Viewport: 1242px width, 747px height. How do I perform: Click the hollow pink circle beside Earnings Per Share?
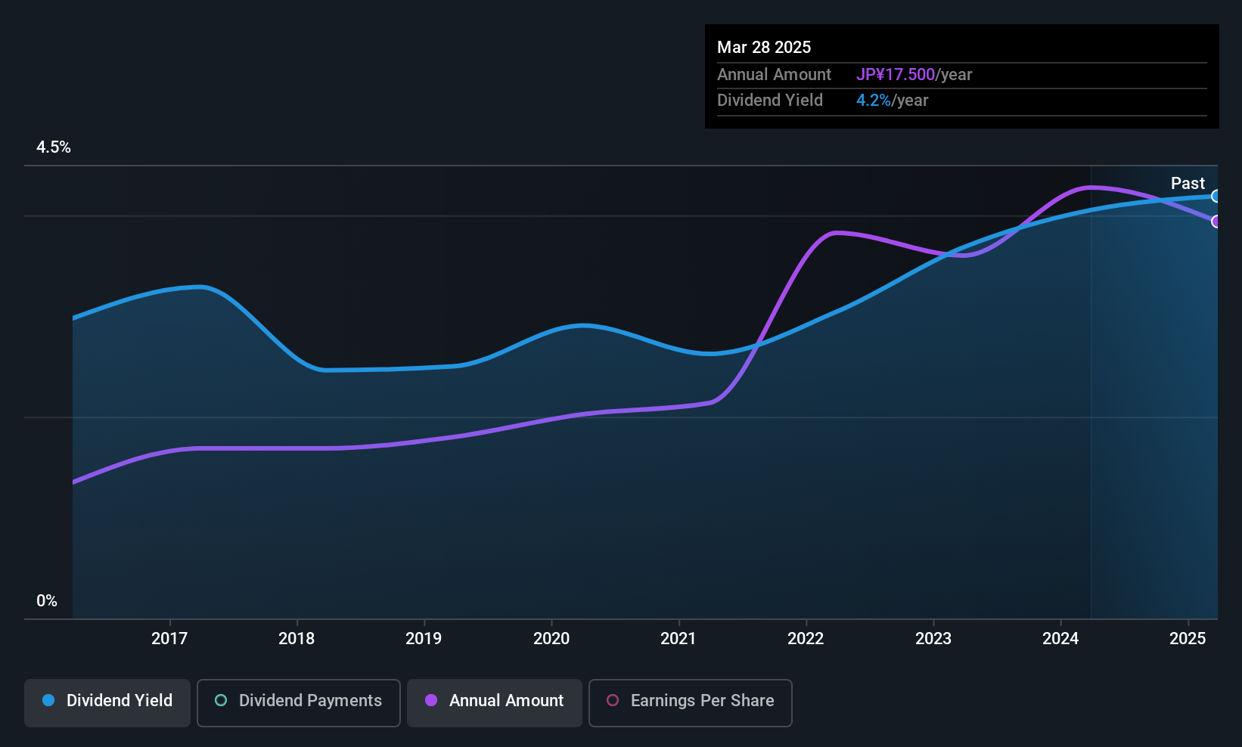tap(613, 700)
